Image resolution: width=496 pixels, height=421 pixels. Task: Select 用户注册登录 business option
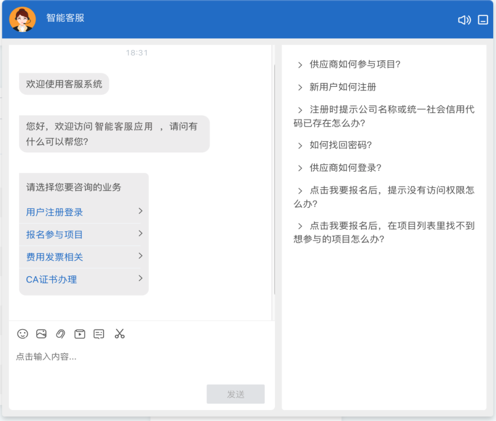pos(55,212)
